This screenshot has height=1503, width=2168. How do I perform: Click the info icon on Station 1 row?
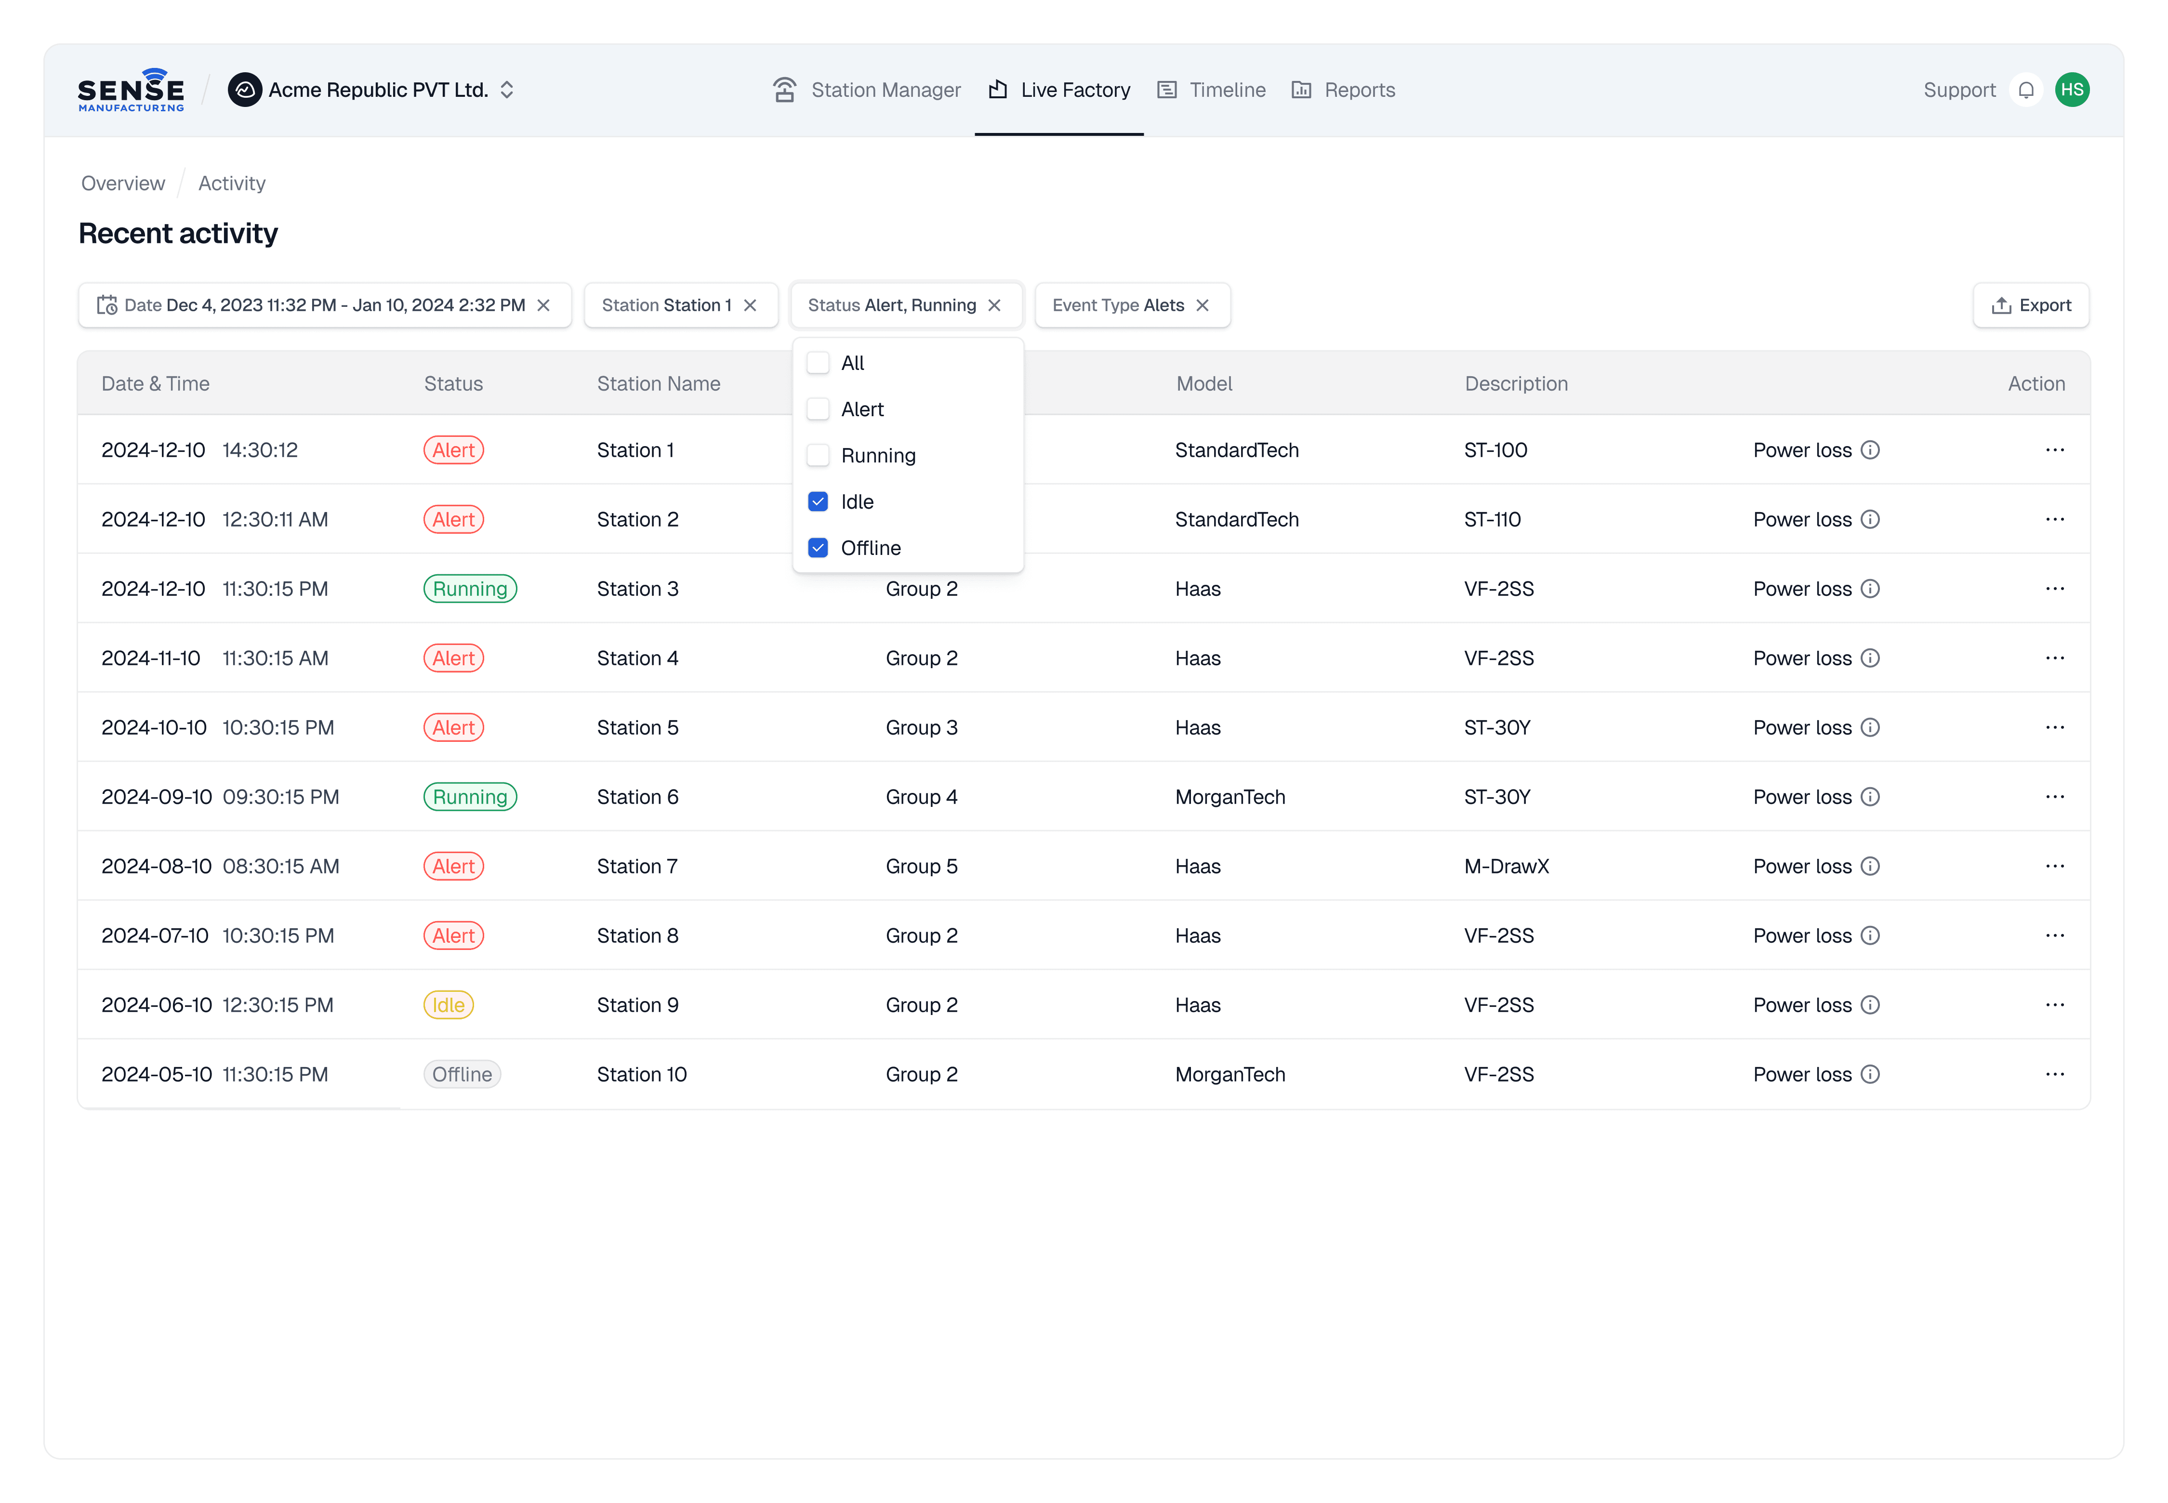click(x=1870, y=450)
